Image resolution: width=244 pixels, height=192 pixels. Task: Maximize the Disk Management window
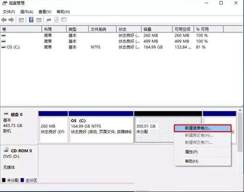click(221, 3)
